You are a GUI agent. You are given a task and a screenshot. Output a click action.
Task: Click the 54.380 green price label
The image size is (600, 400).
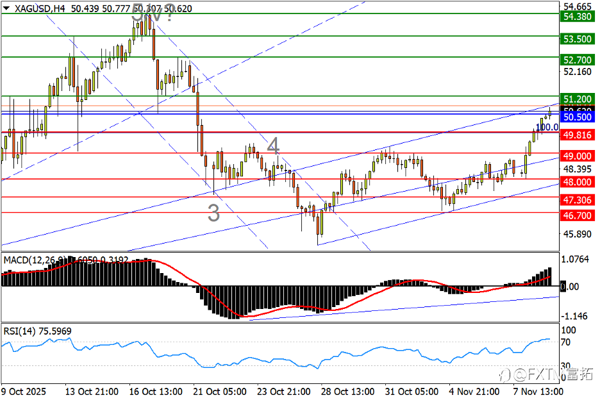[578, 17]
